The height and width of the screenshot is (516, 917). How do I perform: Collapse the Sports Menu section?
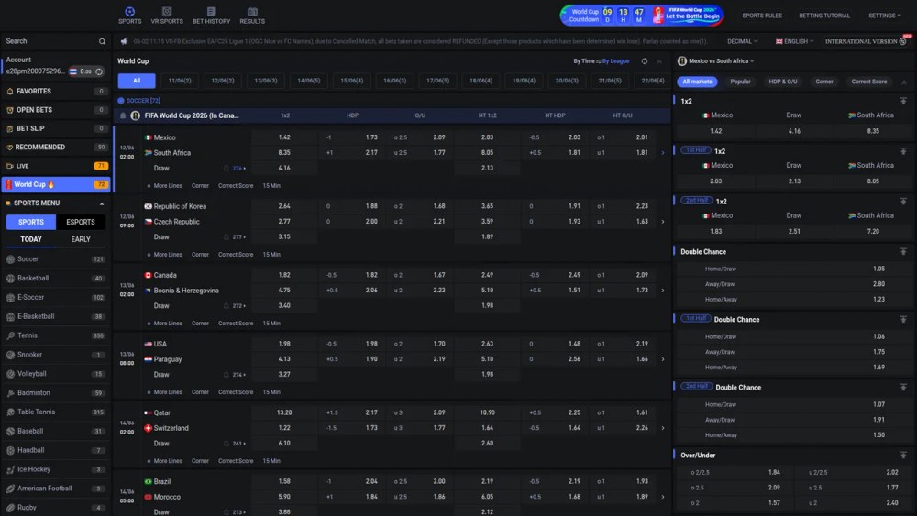tap(102, 203)
